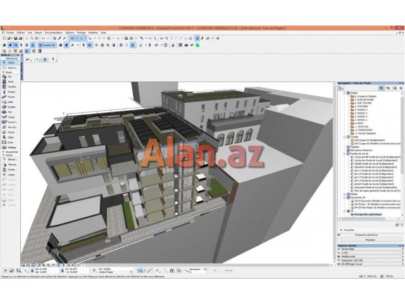Collapse the Feuilles de travail tree node
This screenshot has width=405, height=304.
[x=344, y=153]
